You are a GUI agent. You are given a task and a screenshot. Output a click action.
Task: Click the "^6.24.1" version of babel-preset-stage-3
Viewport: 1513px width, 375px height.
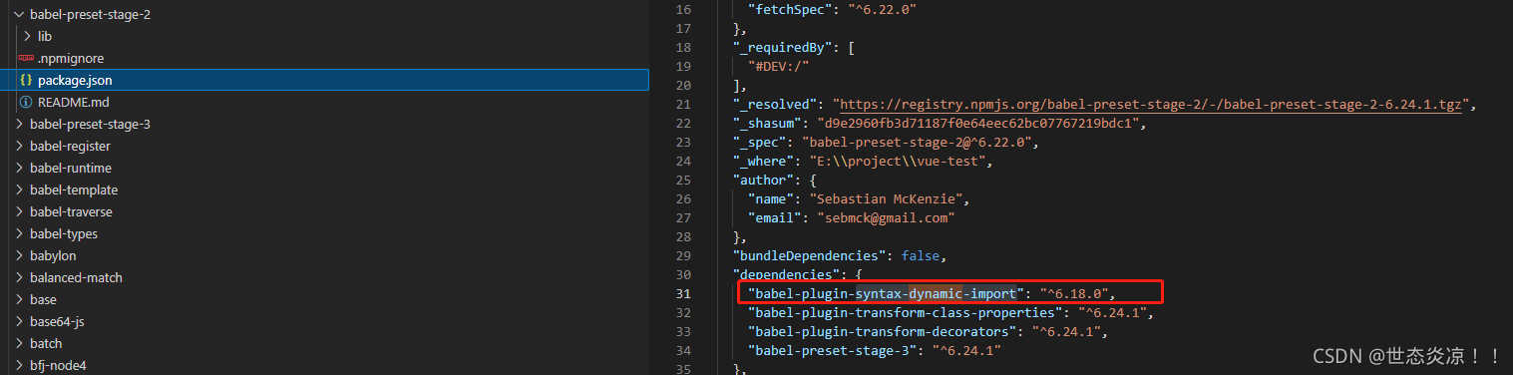tap(966, 351)
